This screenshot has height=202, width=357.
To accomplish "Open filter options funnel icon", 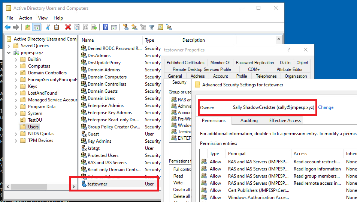I will (x=152, y=27).
